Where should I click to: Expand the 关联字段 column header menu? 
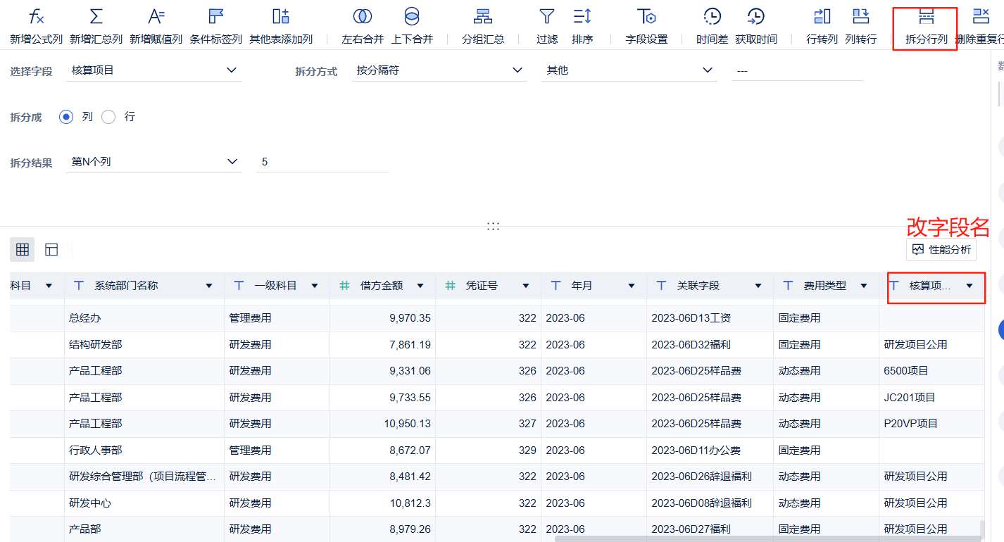click(x=758, y=286)
